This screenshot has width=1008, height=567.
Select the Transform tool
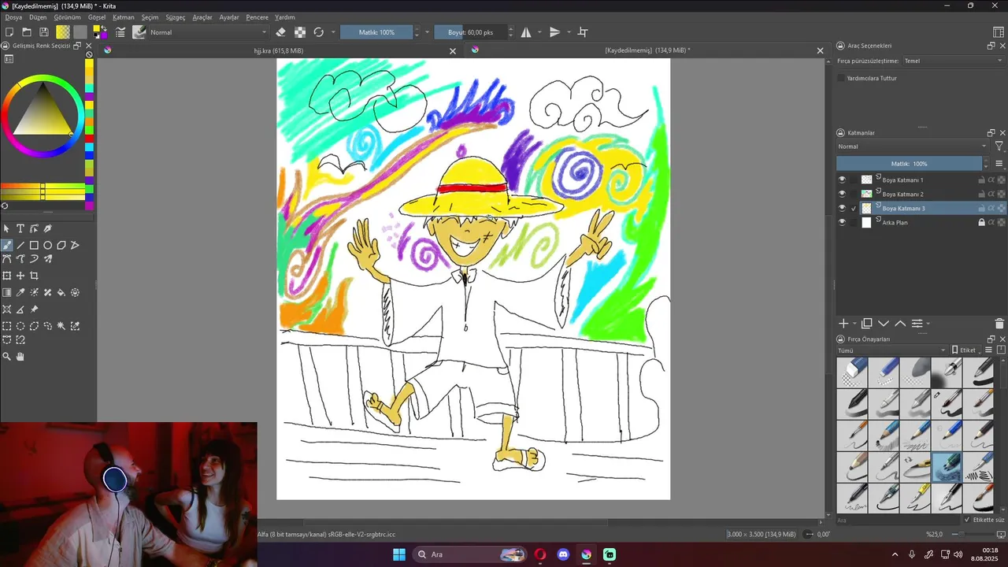coord(7,276)
